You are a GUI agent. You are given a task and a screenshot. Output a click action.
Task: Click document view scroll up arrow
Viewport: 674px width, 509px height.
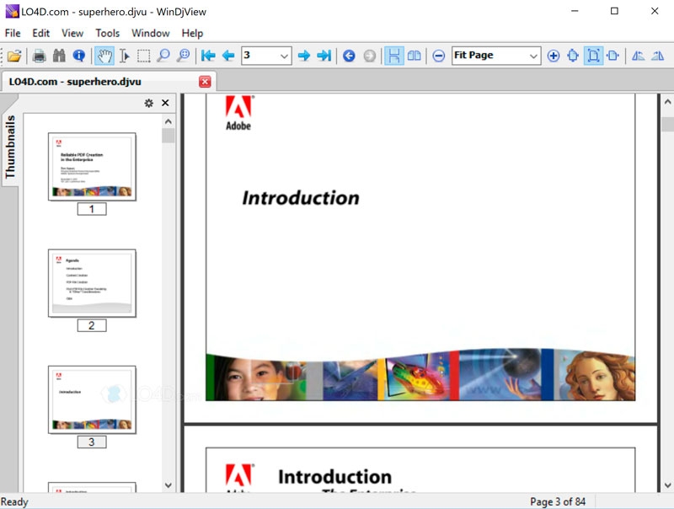point(667,102)
